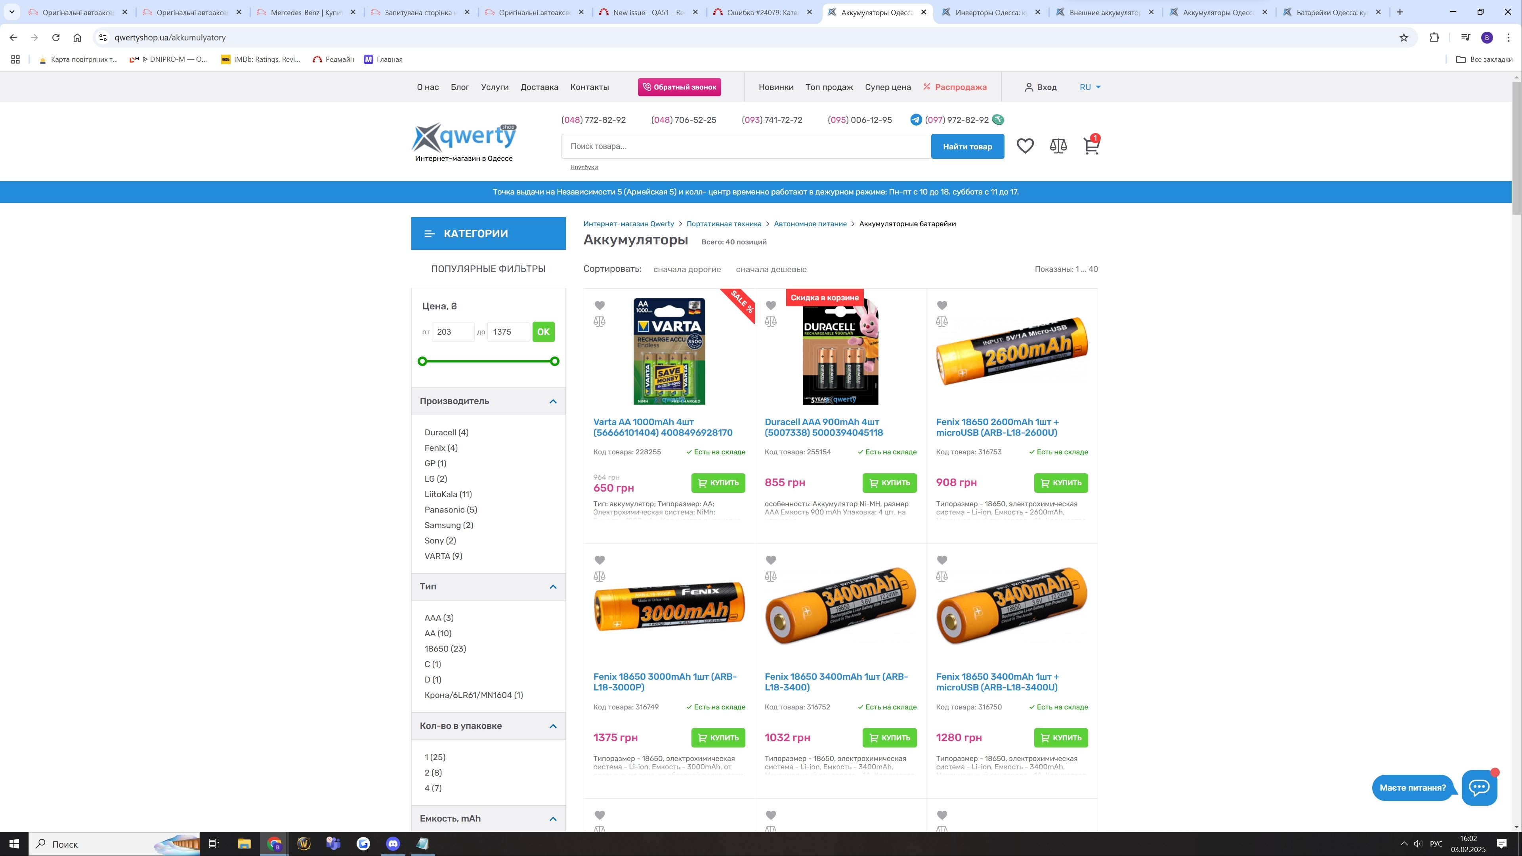Viewport: 1522px width, 856px height.
Task: Collapse the Производитель filter section
Action: tap(552, 402)
